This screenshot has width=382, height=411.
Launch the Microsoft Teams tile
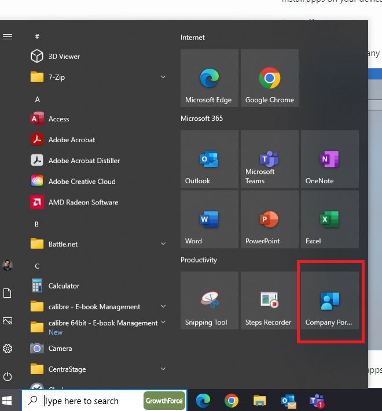pos(270,159)
